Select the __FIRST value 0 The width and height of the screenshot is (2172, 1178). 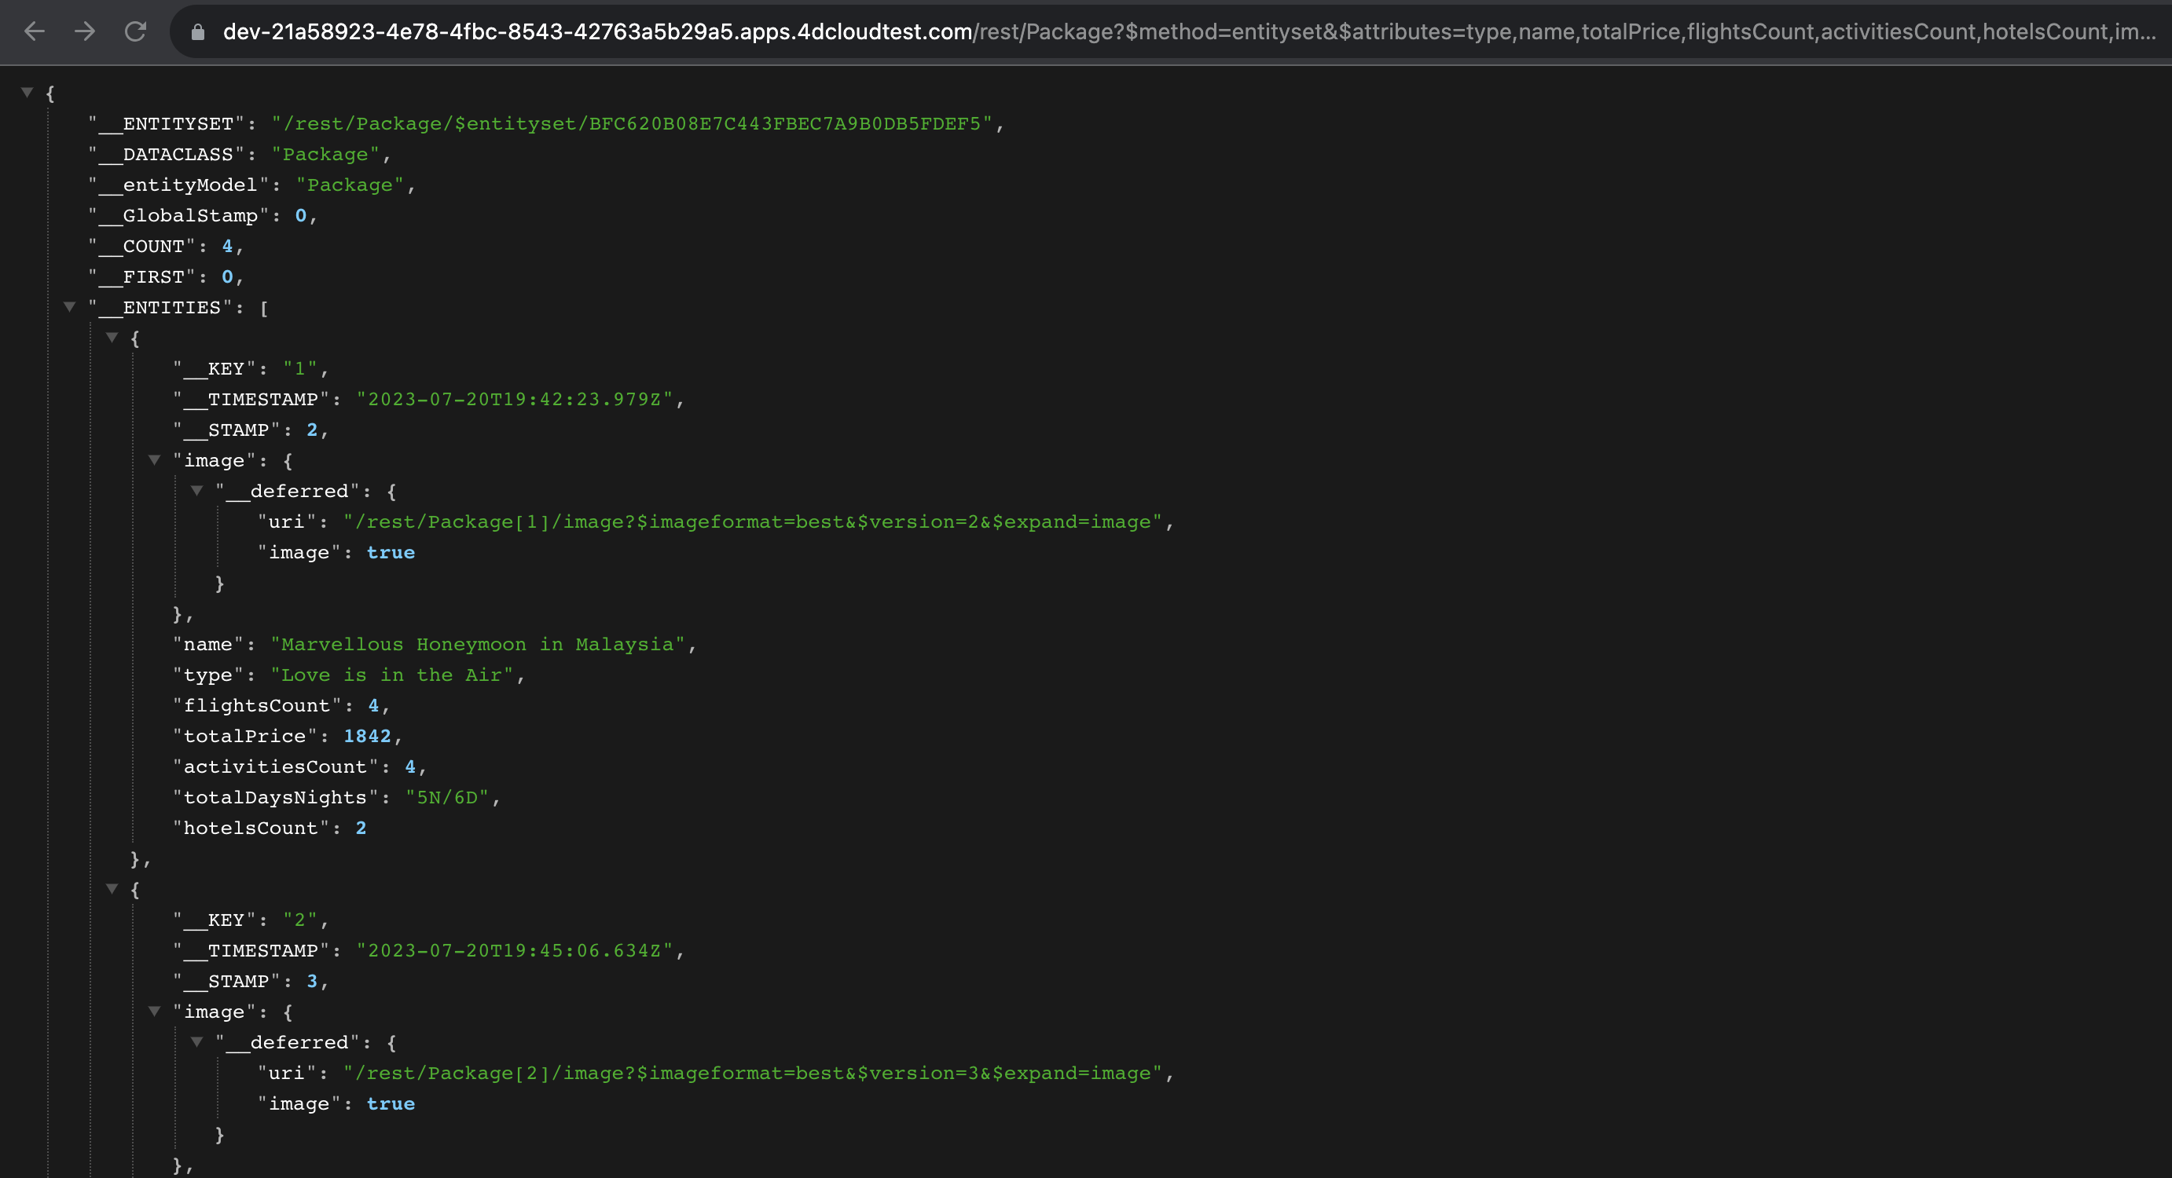[x=227, y=277]
